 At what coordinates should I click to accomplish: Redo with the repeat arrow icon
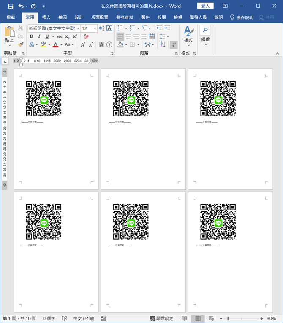(x=33, y=6)
